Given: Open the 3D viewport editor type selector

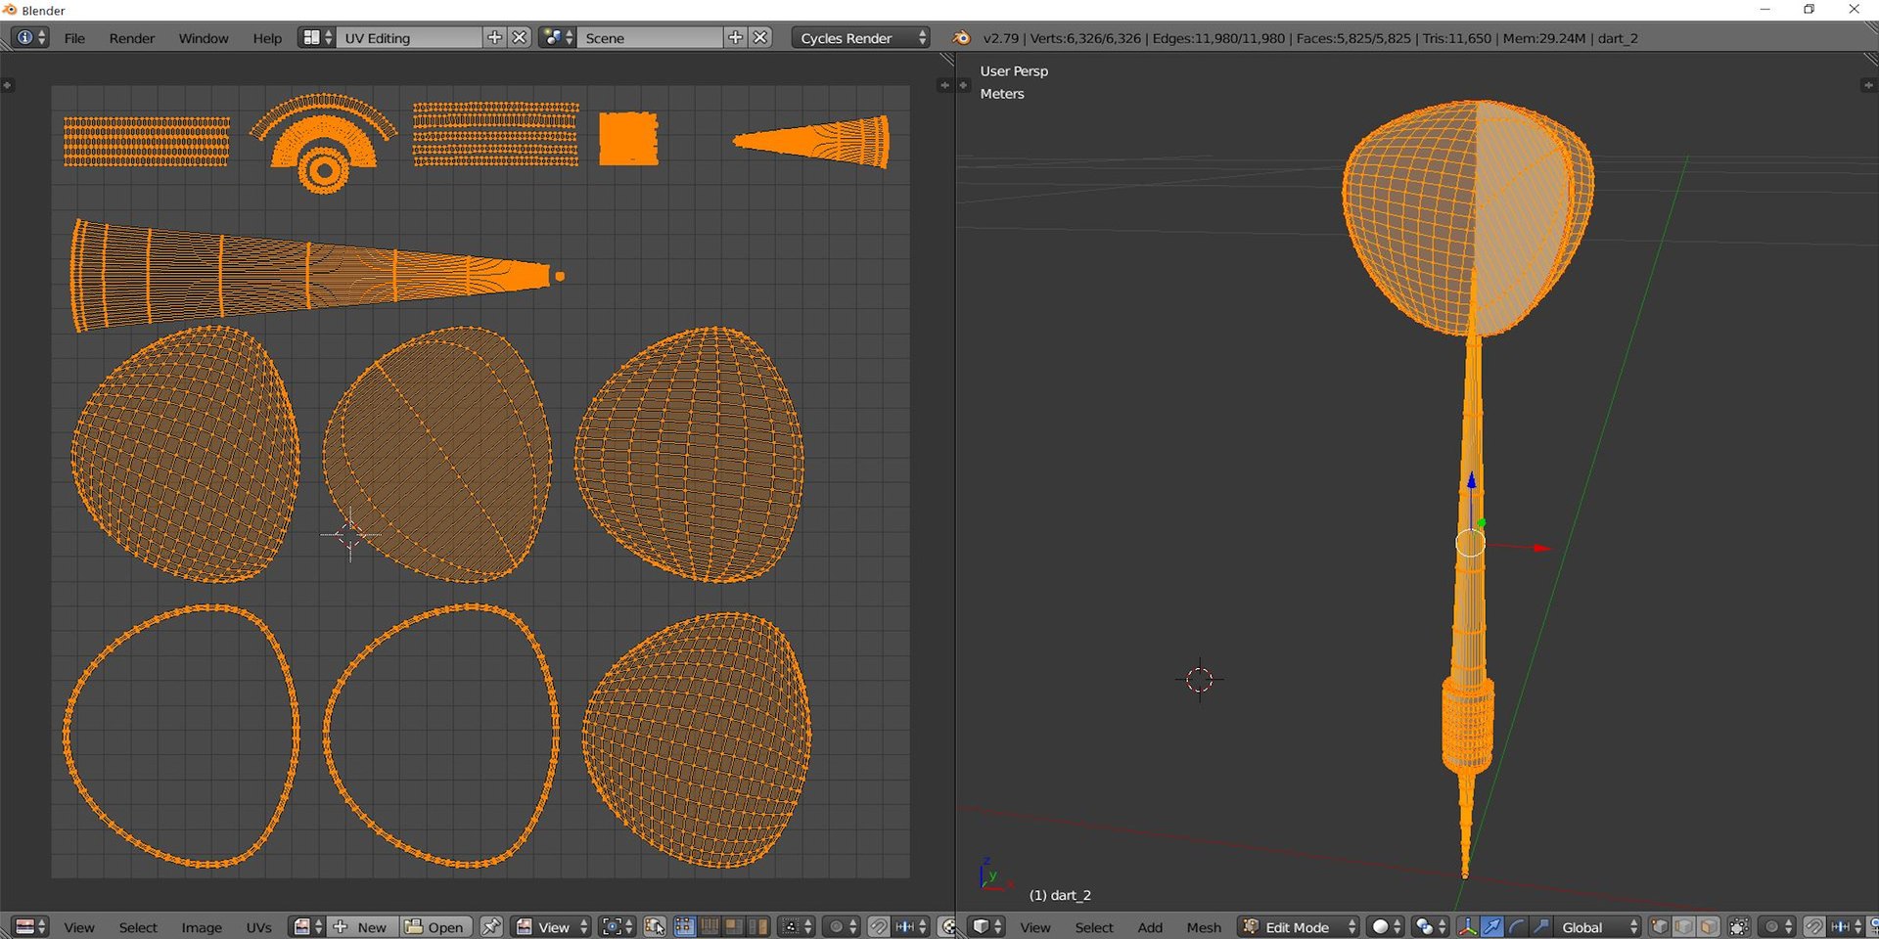Looking at the screenshot, I should pos(985,927).
